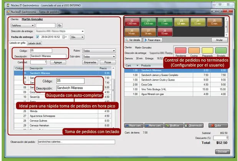Select Sandwich Jamon y Queso Completo line
Image resolution: width=238 pixels, height=161 pixels.
pos(176,75)
